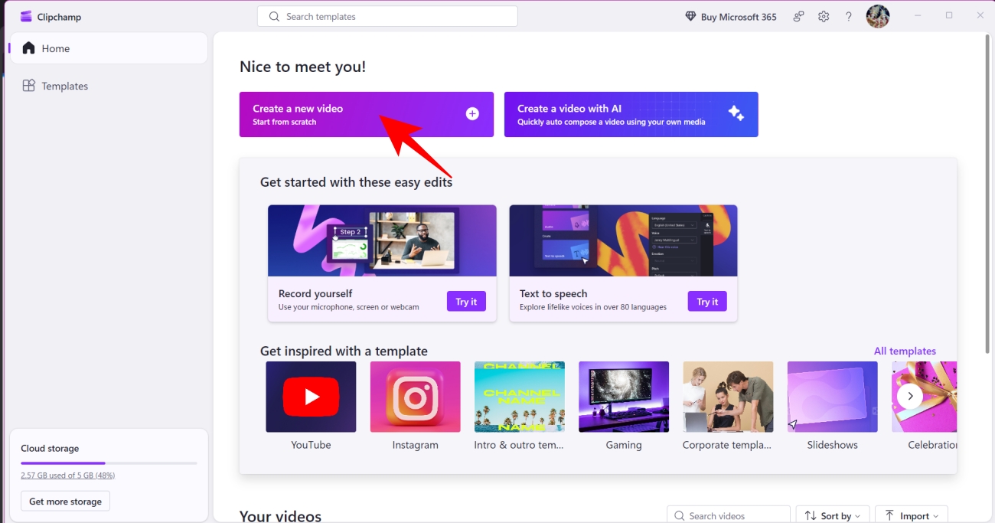Click the Buy Microsoft 365 diamond icon

(690, 16)
